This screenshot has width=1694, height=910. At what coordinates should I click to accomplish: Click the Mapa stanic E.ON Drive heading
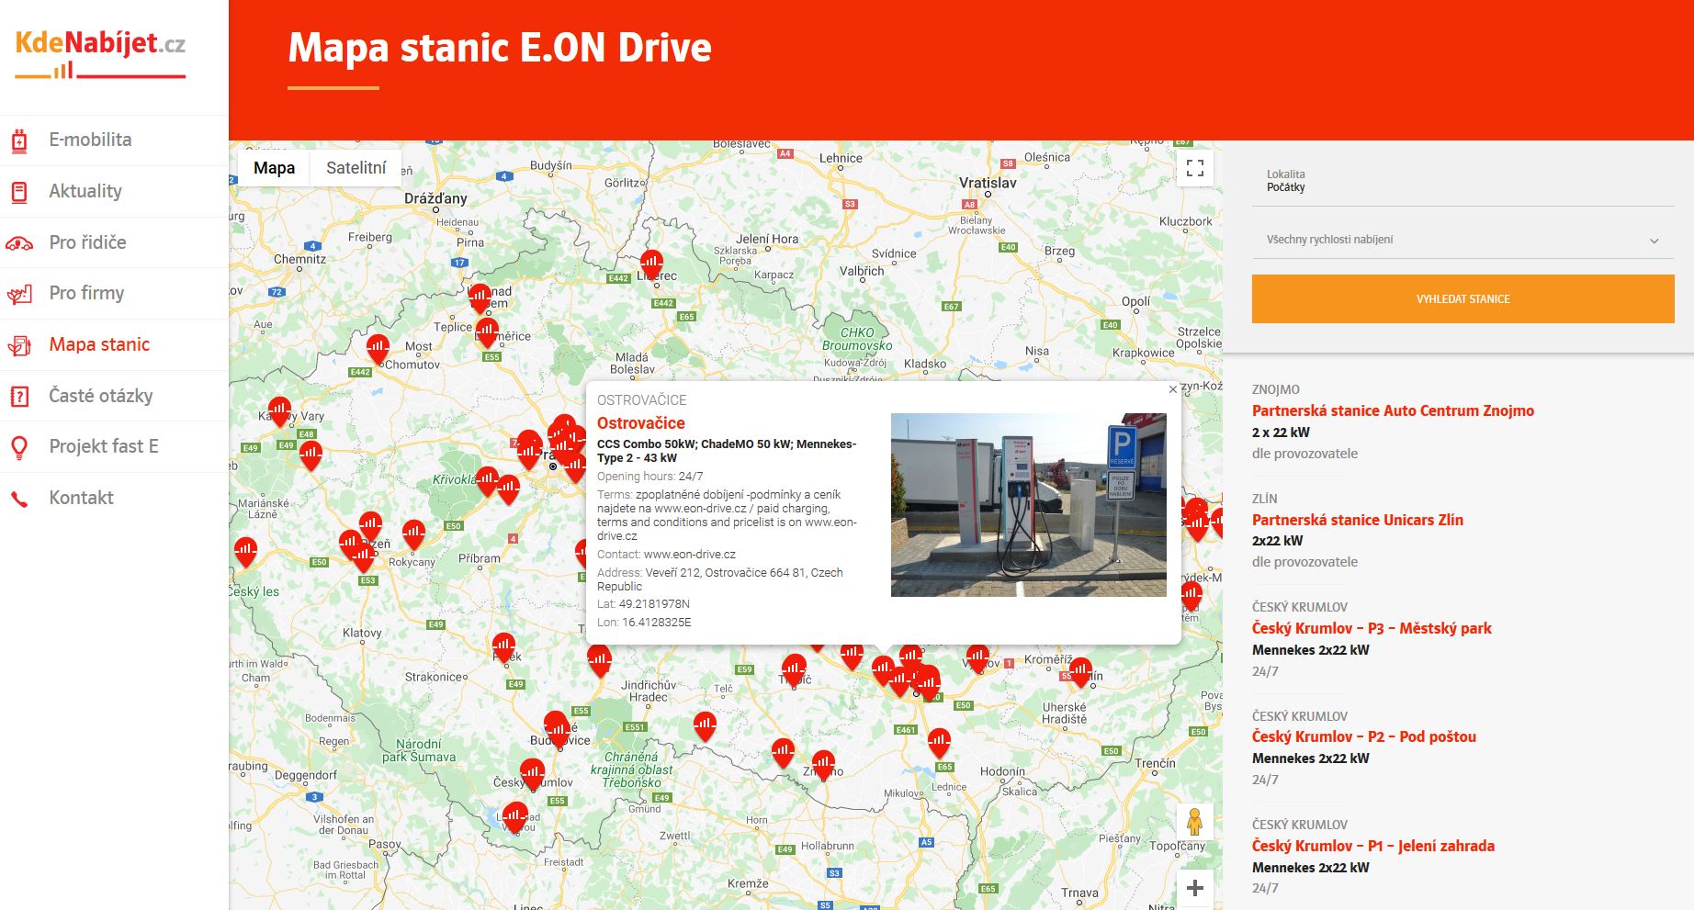click(x=500, y=48)
